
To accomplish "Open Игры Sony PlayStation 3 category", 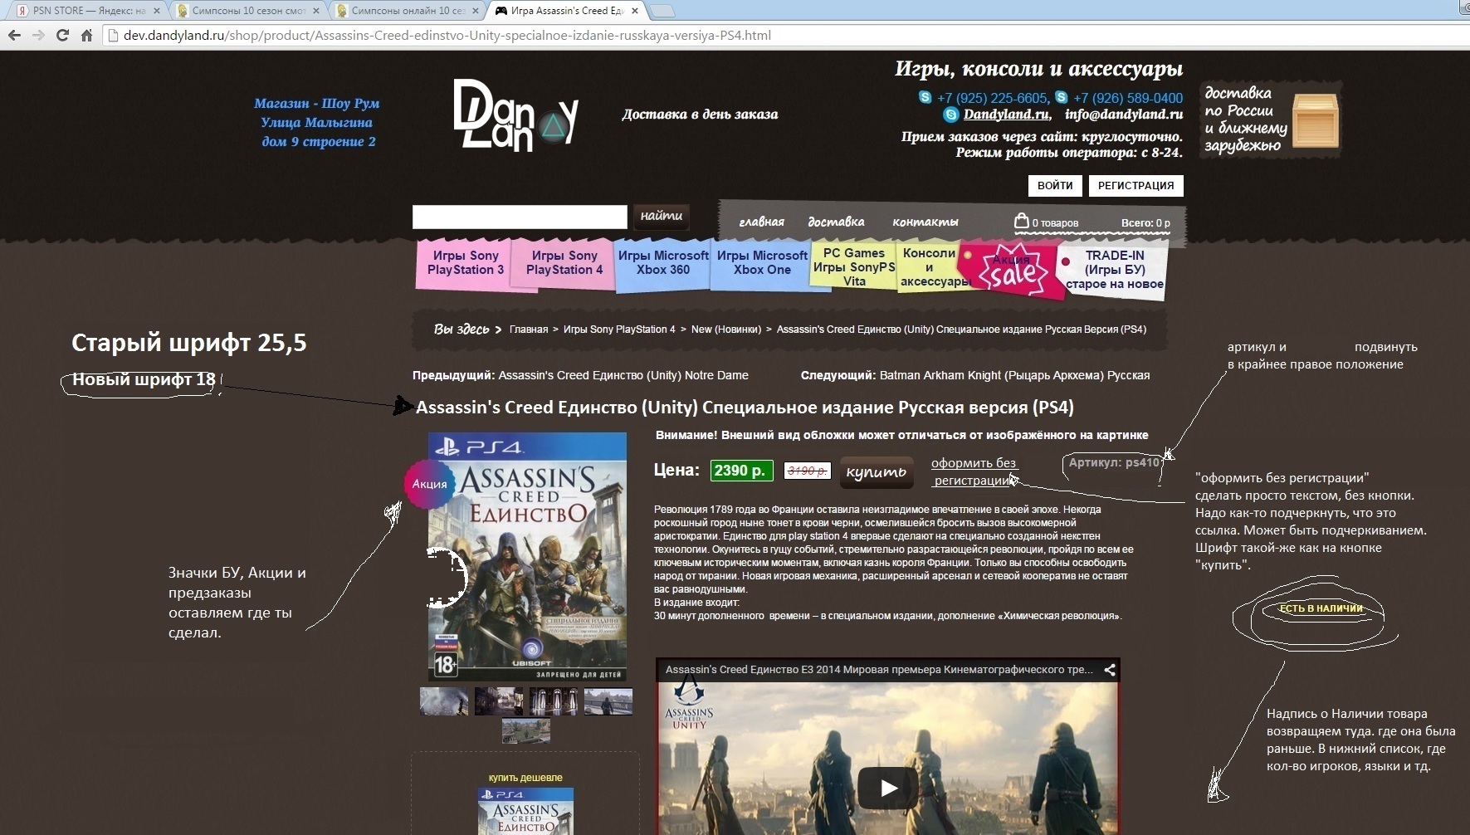I will 466,263.
